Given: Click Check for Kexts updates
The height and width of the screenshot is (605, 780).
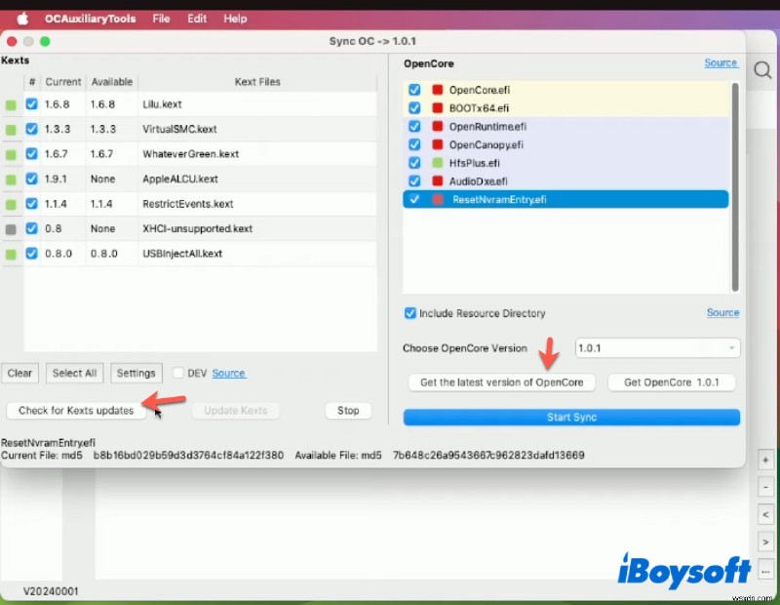Looking at the screenshot, I should point(76,411).
